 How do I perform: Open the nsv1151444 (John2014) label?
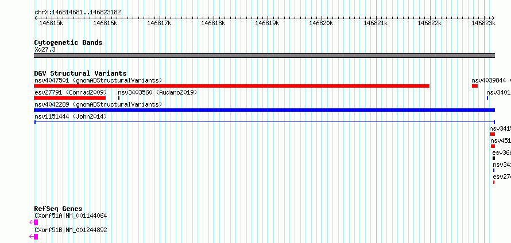(x=71, y=116)
